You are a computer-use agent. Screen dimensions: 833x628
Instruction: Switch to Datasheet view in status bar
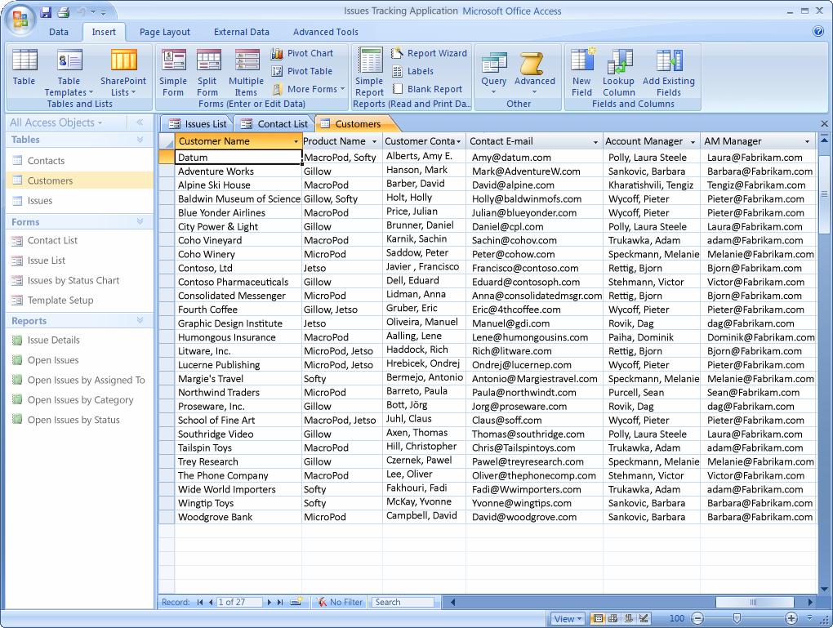pos(599,618)
